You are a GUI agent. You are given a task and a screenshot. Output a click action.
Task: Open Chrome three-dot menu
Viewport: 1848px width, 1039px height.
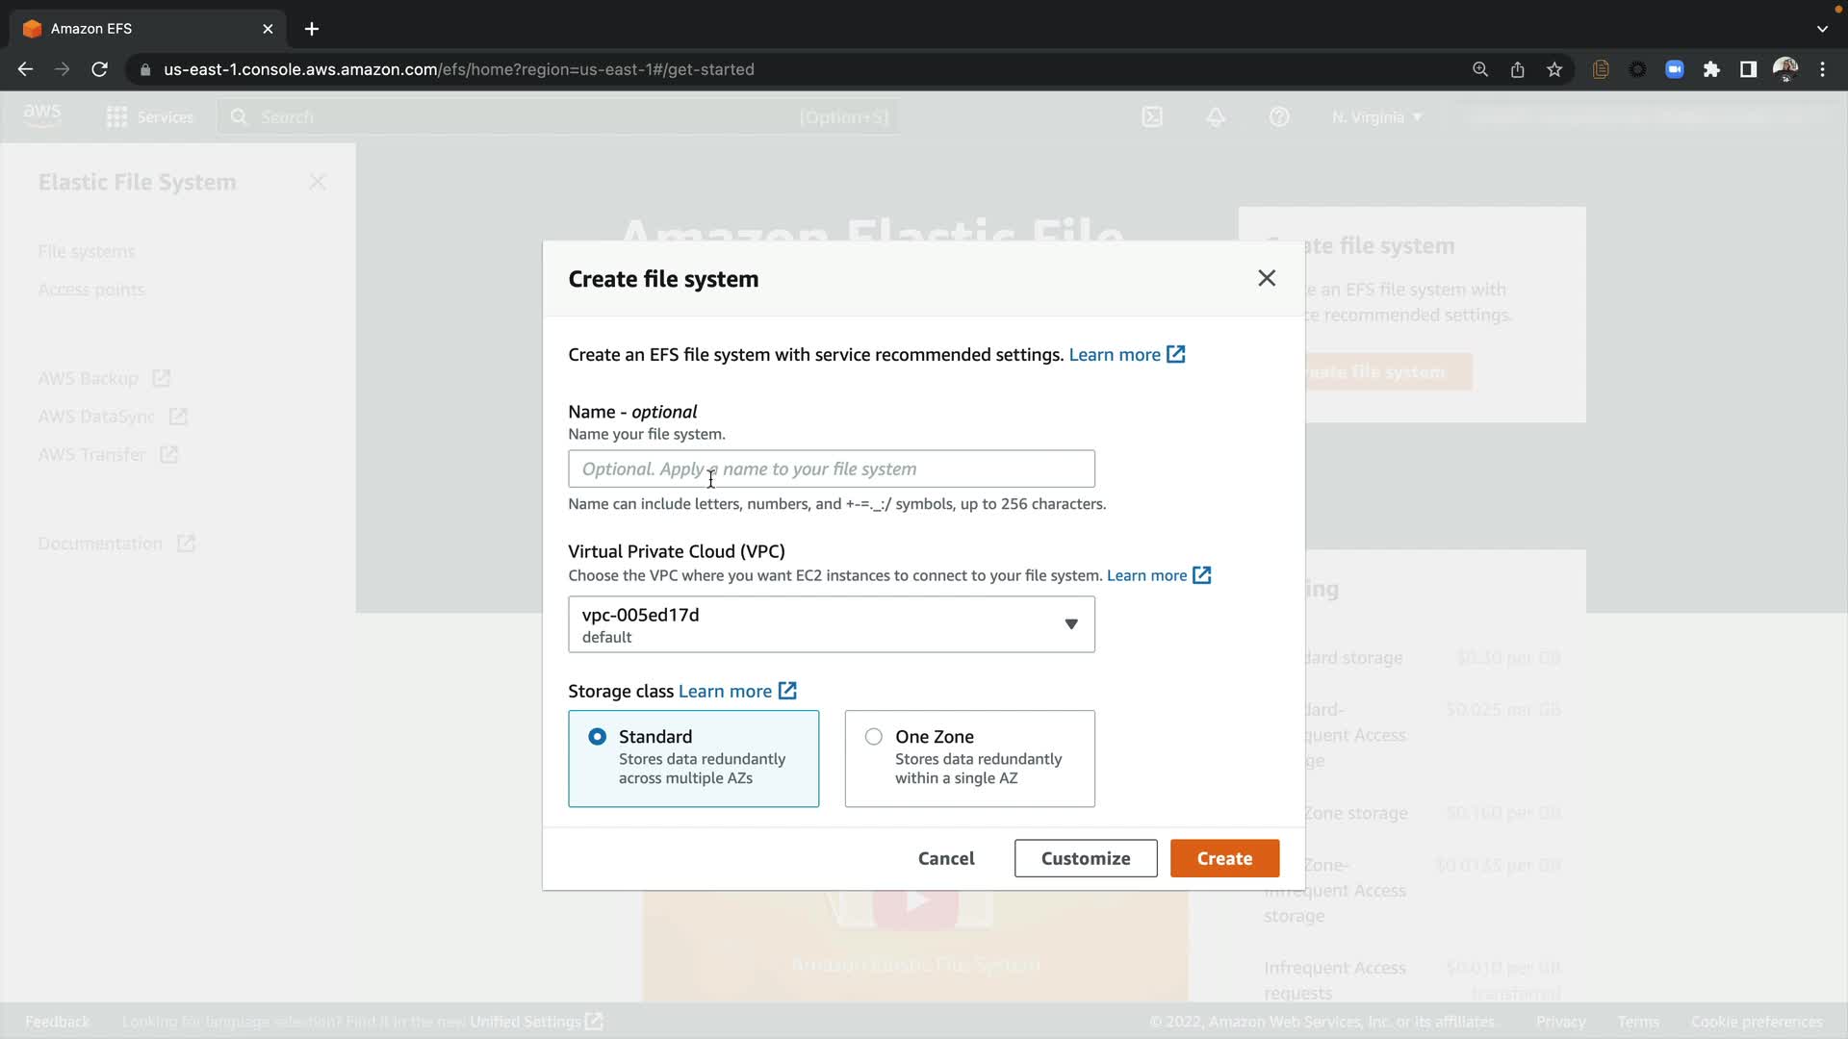1822,69
